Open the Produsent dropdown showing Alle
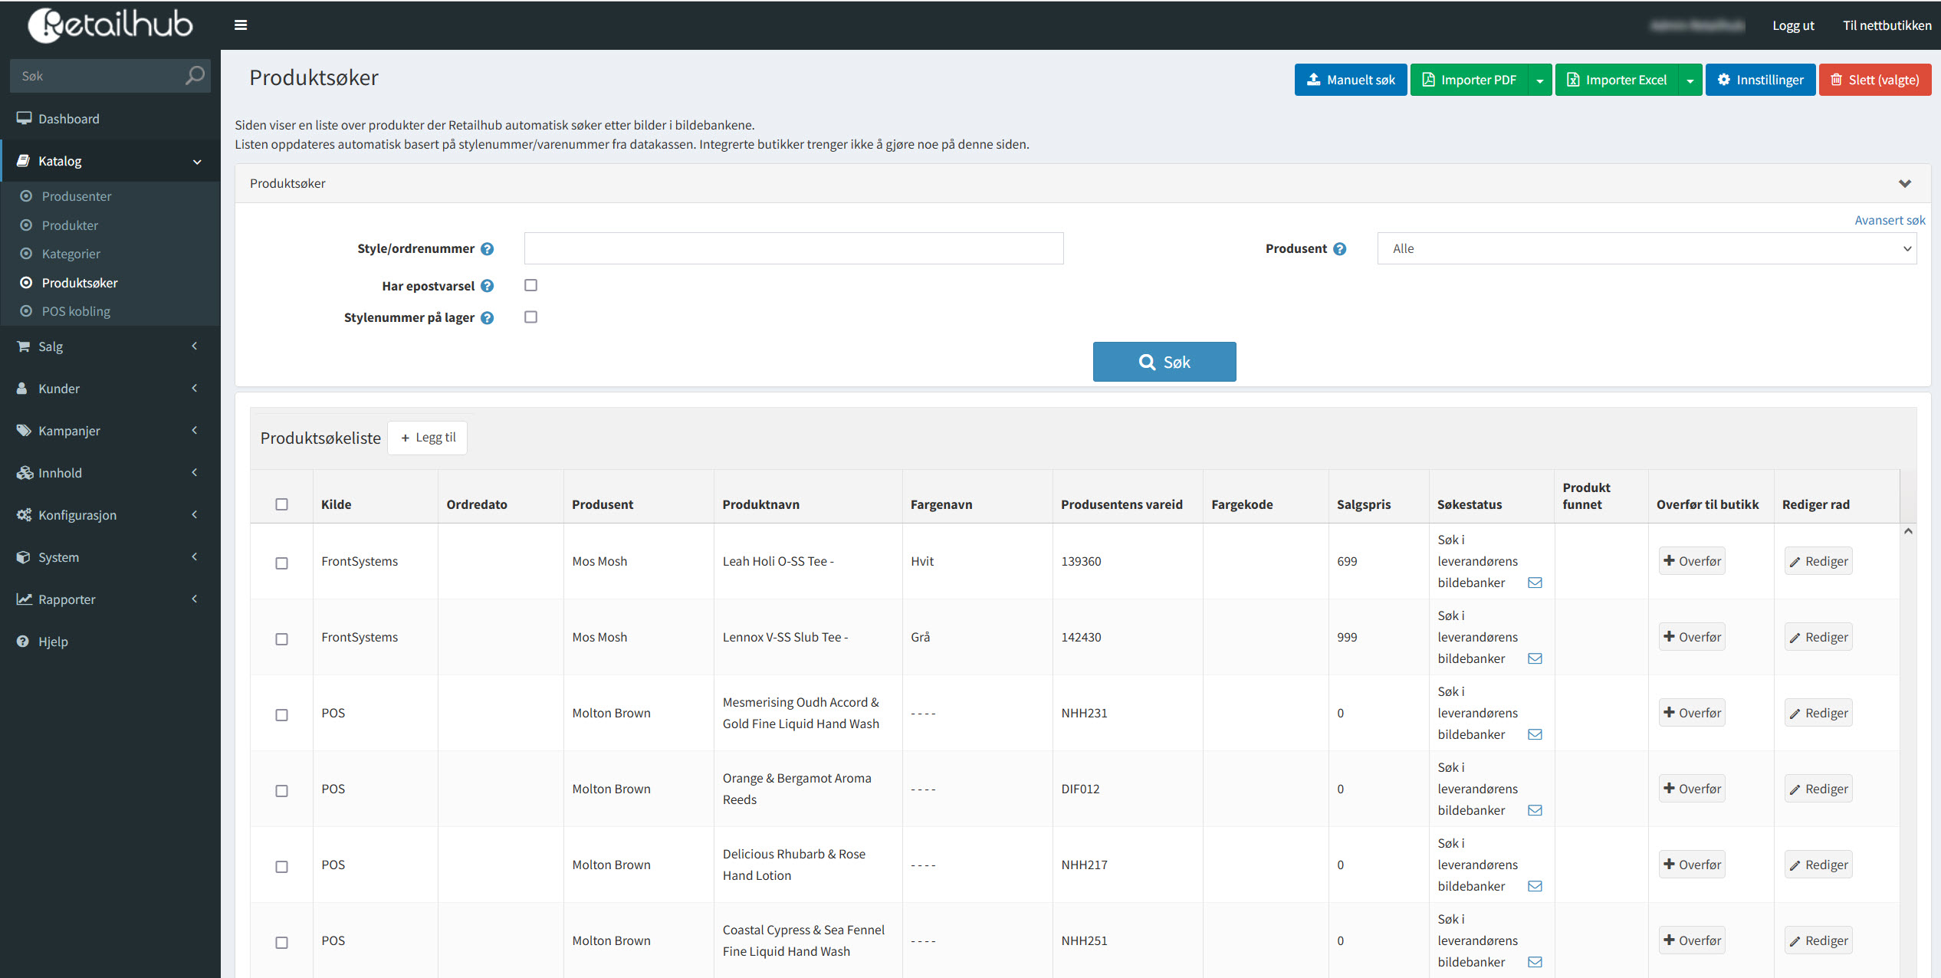Viewport: 1941px width, 978px height. pos(1647,248)
